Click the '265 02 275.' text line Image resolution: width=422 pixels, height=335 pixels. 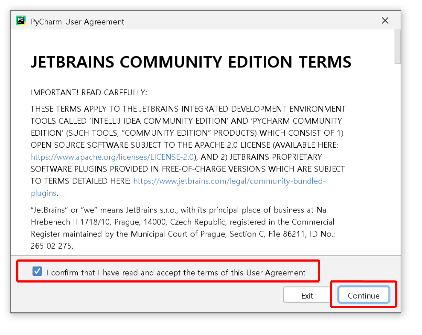click(52, 246)
